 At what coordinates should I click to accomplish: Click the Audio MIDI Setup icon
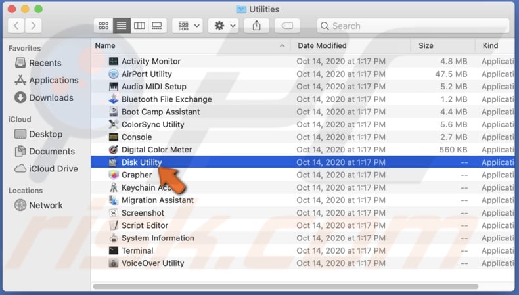(x=113, y=87)
